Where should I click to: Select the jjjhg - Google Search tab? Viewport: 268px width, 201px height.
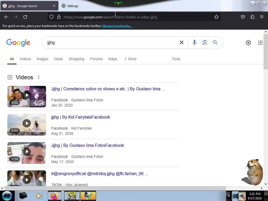(x=29, y=6)
